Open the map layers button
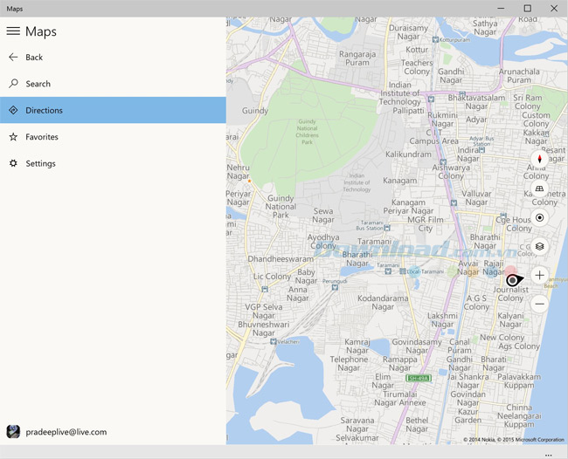Screen dimensions: 568x459 pyautogui.click(x=539, y=247)
